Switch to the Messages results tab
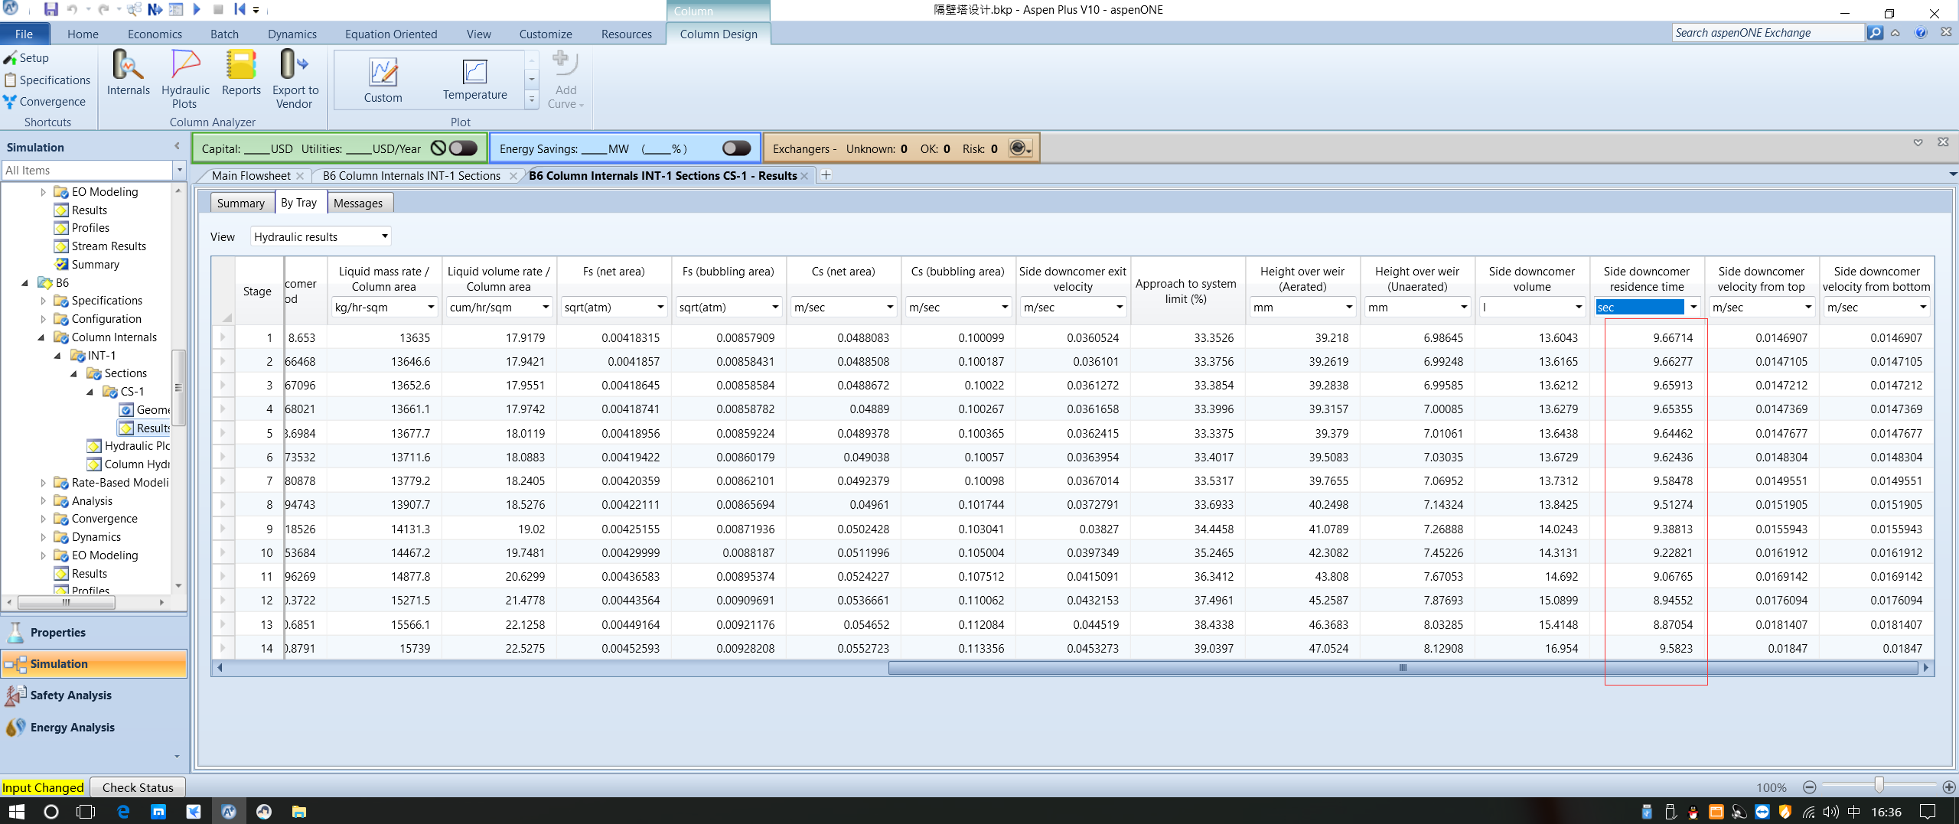The image size is (1959, 824). [358, 204]
